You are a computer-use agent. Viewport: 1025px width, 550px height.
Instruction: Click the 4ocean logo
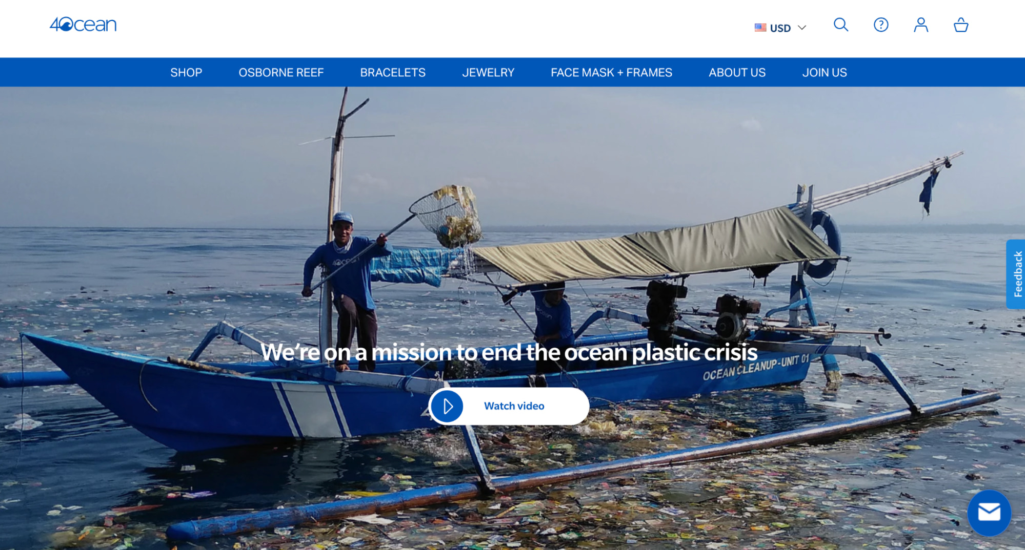point(83,24)
